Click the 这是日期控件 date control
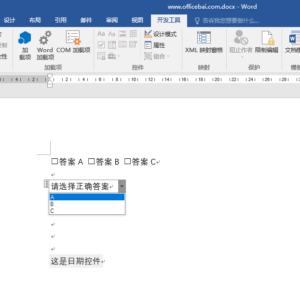The width and height of the screenshot is (300, 294). tap(76, 261)
